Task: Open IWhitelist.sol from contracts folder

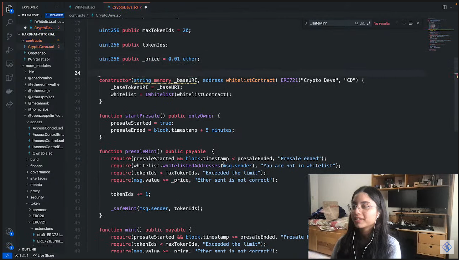Action: (x=38, y=59)
